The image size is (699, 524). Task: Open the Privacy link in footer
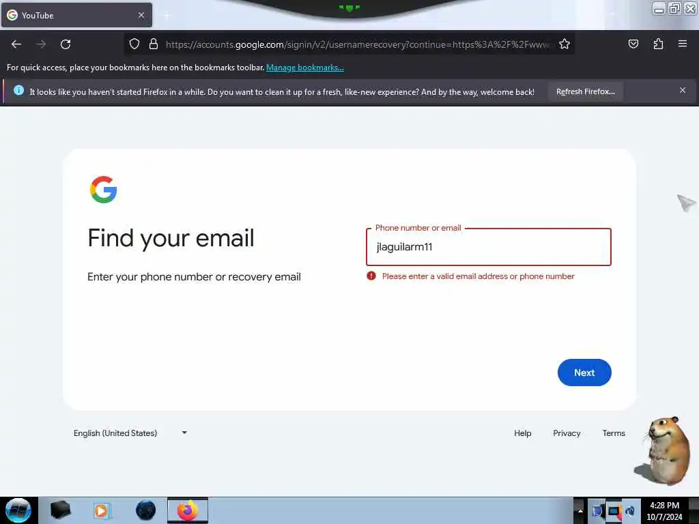pos(567,433)
